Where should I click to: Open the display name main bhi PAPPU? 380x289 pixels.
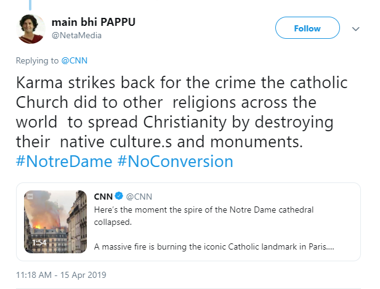93,22
